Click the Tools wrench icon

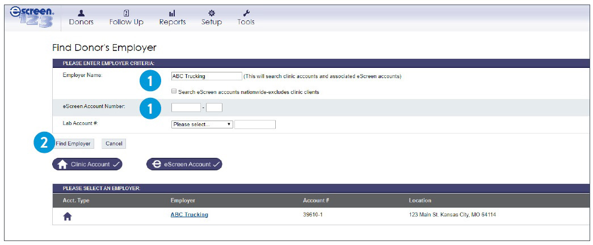[x=246, y=12]
